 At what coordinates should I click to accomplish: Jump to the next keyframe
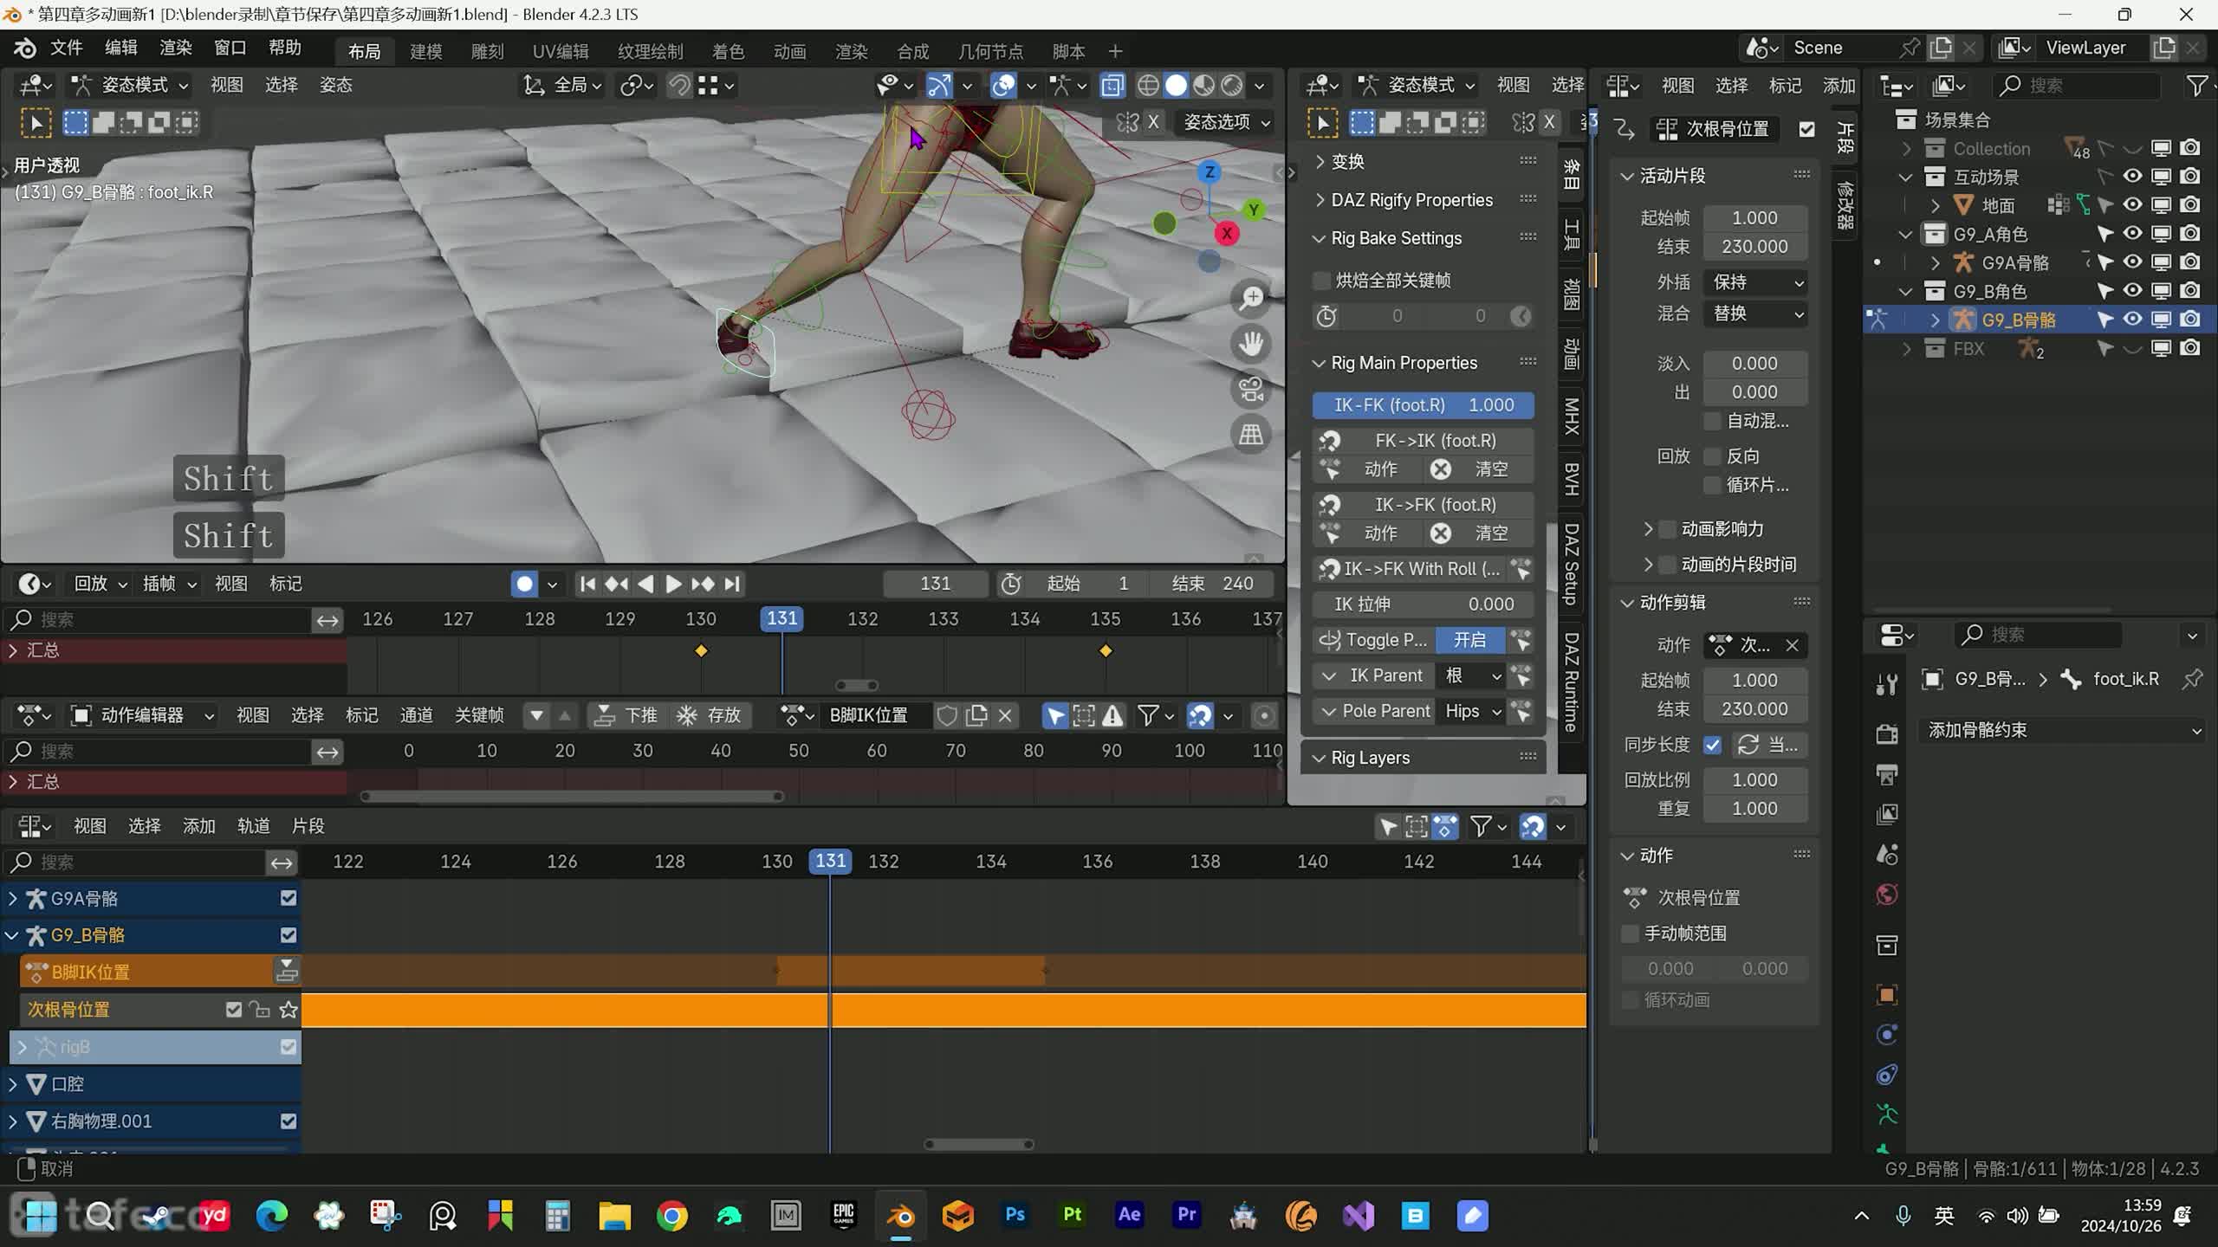703,584
